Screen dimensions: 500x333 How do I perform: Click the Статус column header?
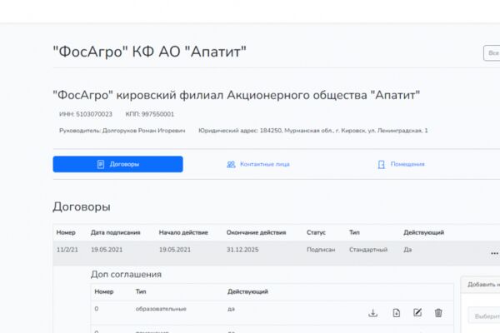(316, 232)
